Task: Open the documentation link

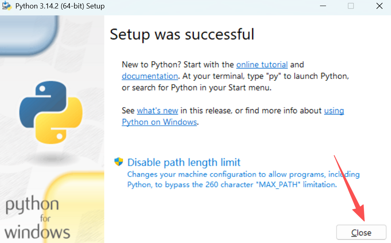Action: point(150,76)
